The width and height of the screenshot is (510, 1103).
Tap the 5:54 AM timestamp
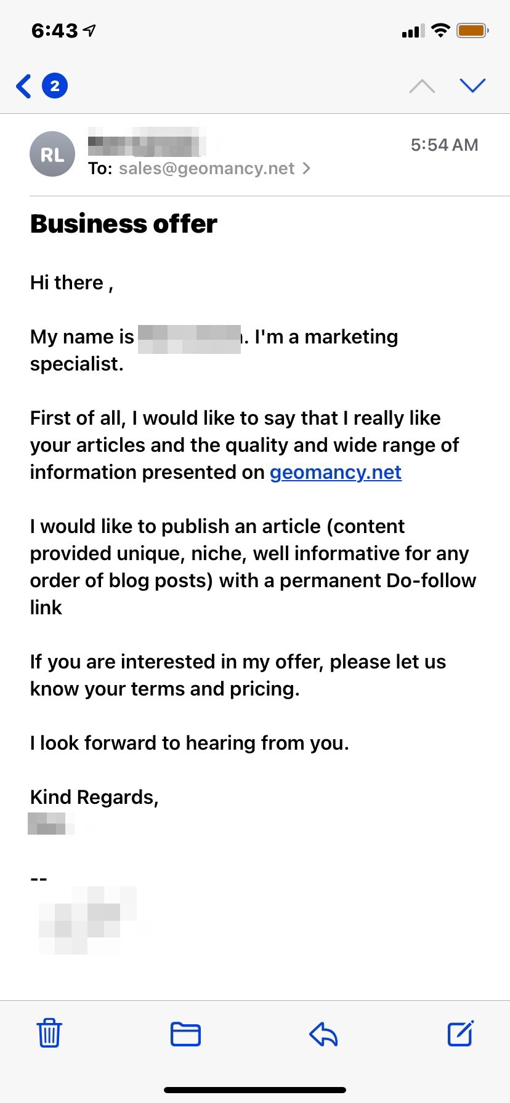(x=444, y=145)
